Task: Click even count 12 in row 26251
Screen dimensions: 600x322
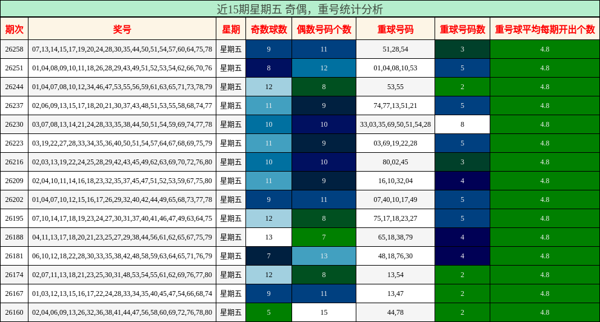Action: tap(324, 68)
